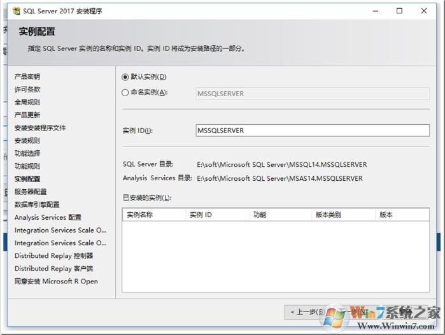The width and height of the screenshot is (445, 335).
Task: Click 同意安装 Microsoft R Open step
Action: (56, 282)
